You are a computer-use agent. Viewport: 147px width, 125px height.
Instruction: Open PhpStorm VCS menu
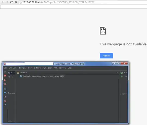(x=56, y=68)
